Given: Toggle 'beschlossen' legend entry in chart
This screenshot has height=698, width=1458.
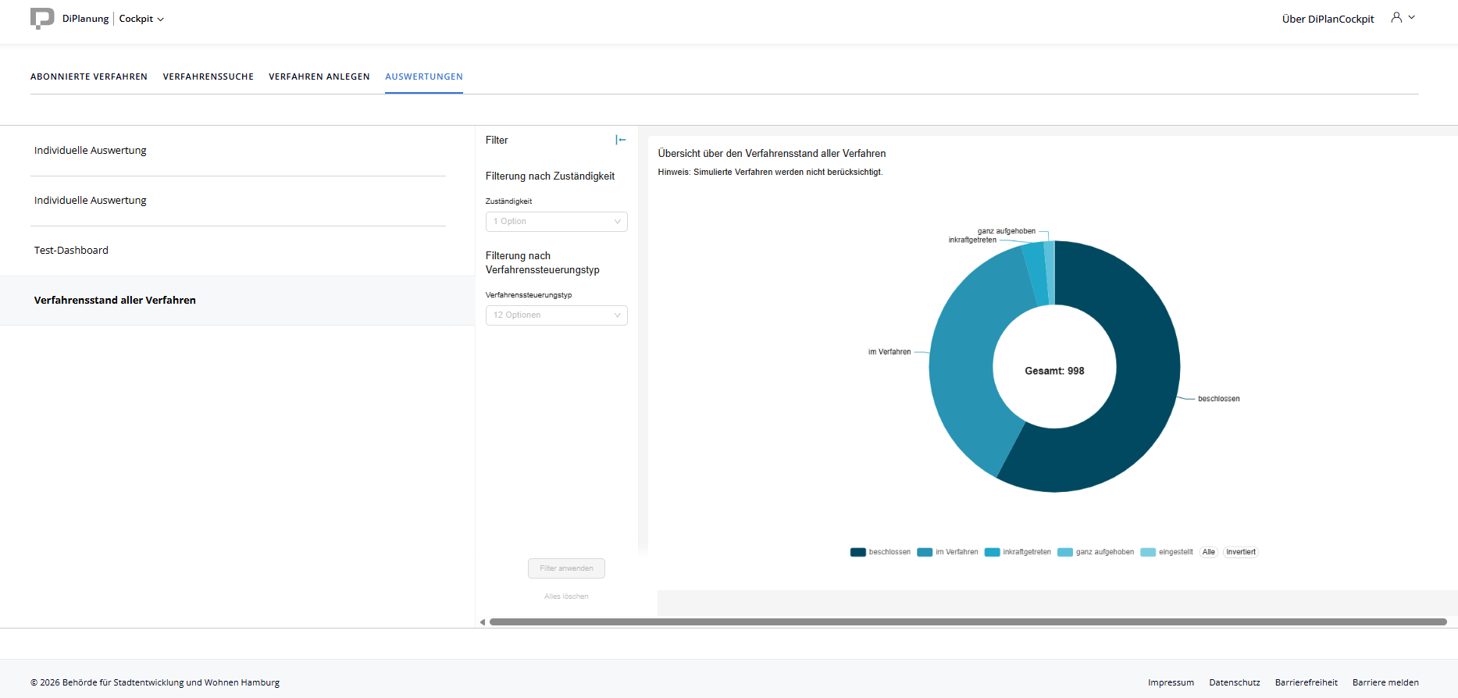Looking at the screenshot, I should coord(880,552).
